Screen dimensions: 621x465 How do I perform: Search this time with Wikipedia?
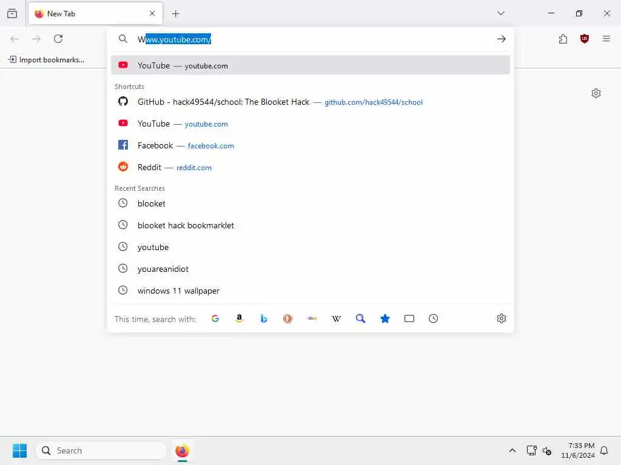click(x=336, y=318)
